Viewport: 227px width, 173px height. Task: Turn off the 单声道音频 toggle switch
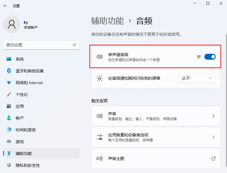(x=210, y=57)
